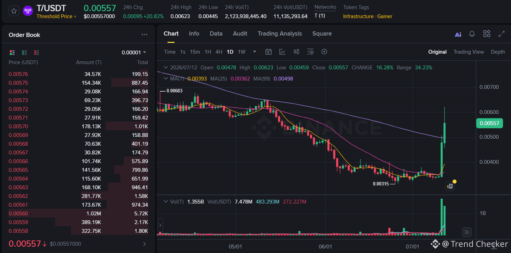The width and height of the screenshot is (511, 253).
Task: Show both buy and sell orders view
Action: coord(12,53)
